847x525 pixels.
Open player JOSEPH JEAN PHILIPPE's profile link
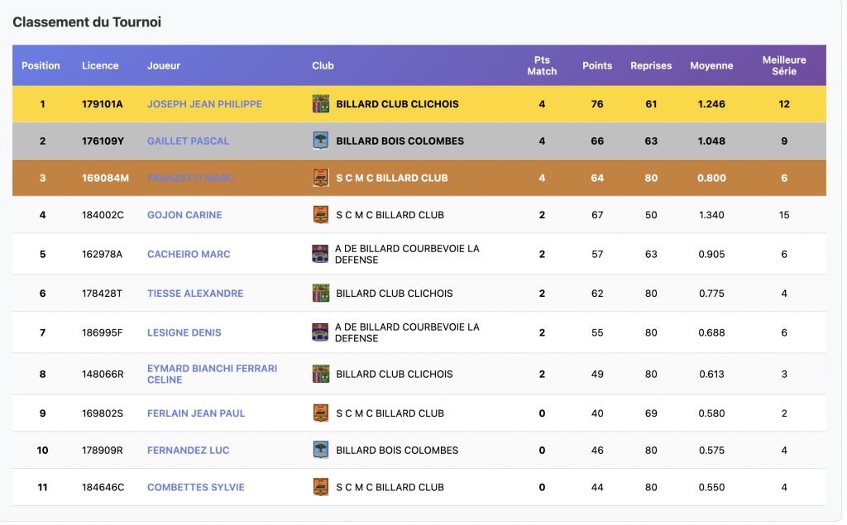coord(204,104)
